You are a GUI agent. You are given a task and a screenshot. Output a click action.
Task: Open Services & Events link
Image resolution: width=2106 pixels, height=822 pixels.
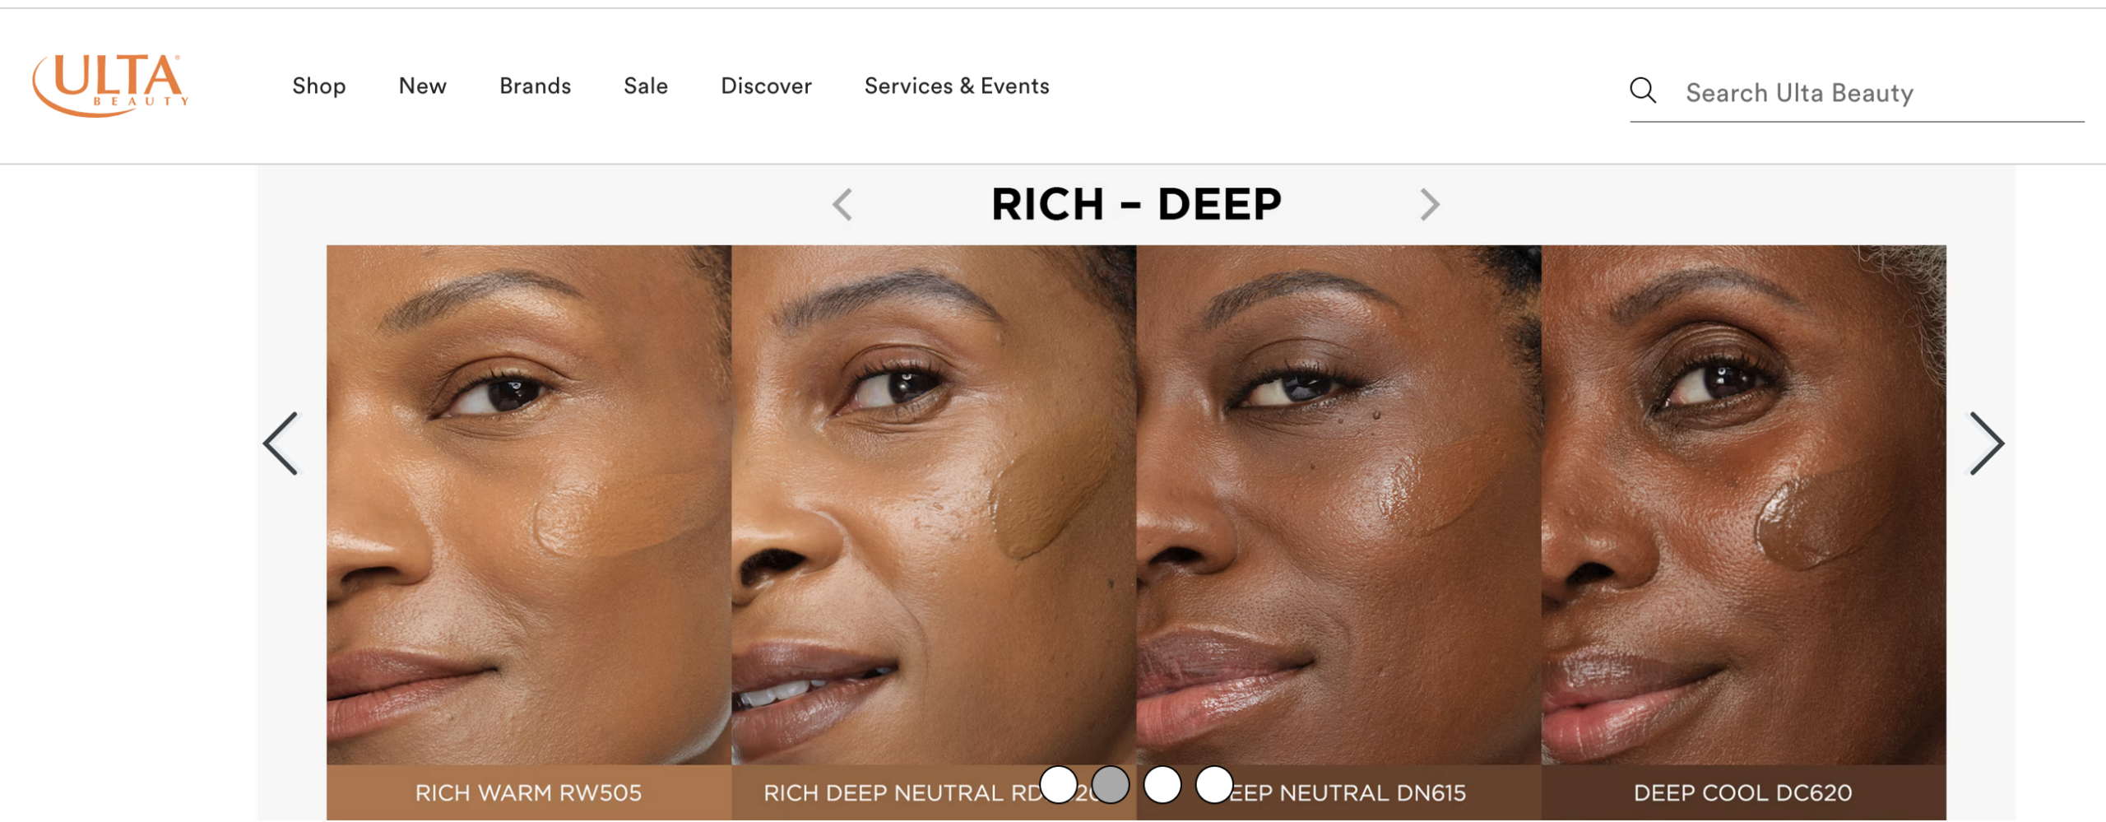(957, 86)
